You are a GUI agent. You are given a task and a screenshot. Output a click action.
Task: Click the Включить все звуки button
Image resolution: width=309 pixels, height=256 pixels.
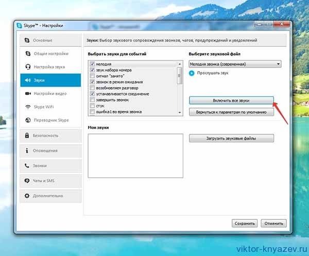coord(230,100)
